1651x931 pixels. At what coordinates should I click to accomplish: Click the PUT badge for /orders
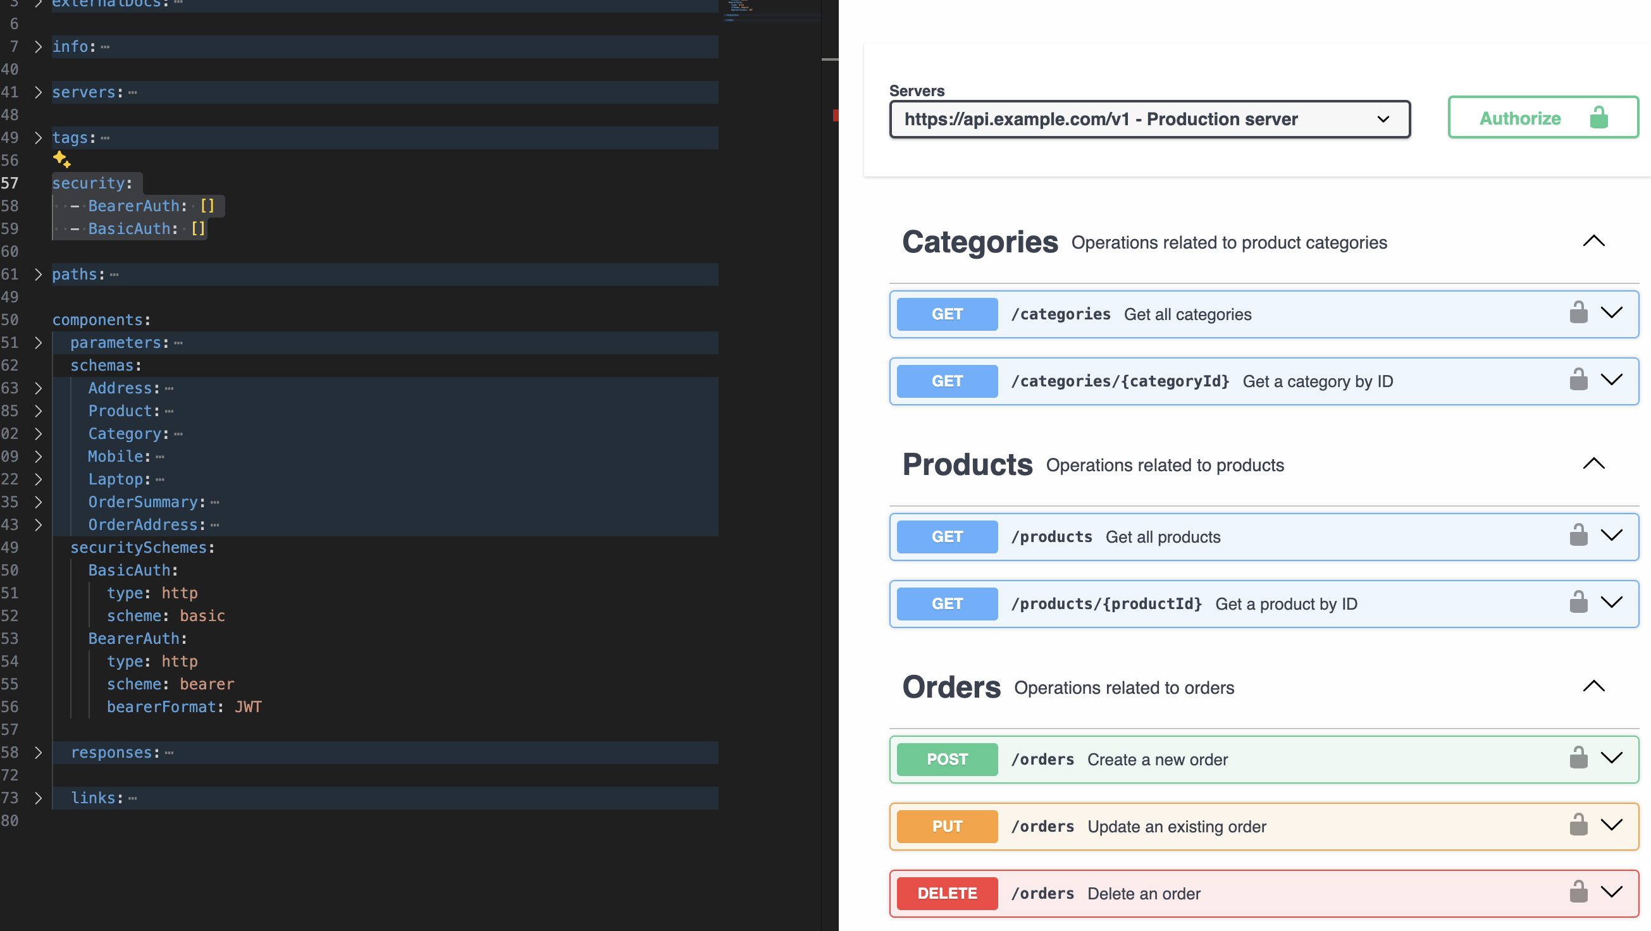click(x=946, y=826)
